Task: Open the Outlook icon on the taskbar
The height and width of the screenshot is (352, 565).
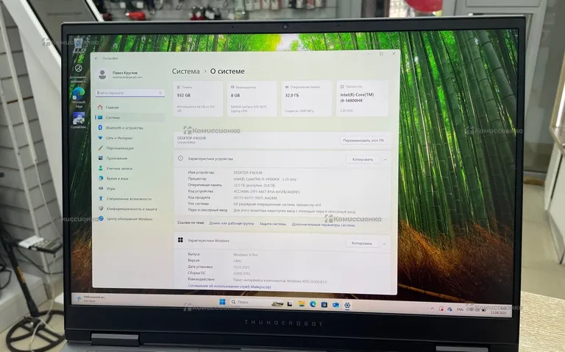Action: coord(335,305)
